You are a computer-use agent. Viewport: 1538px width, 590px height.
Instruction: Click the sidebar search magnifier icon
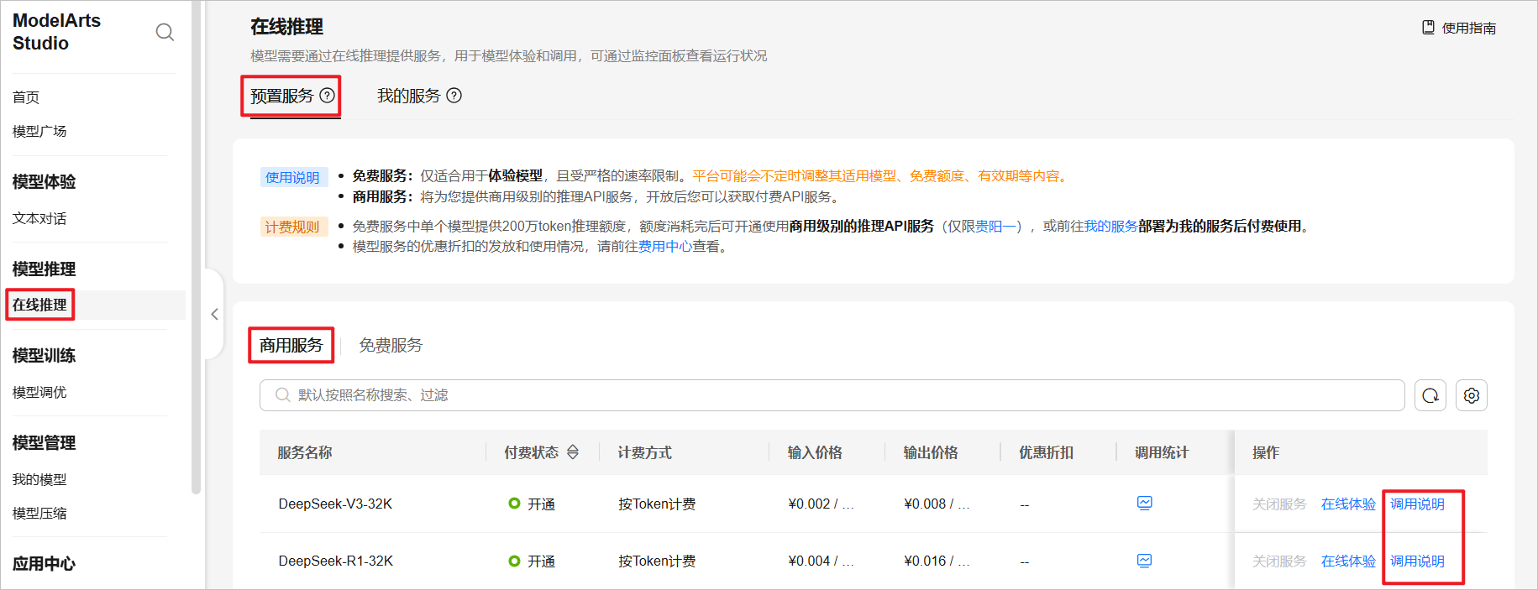point(165,32)
